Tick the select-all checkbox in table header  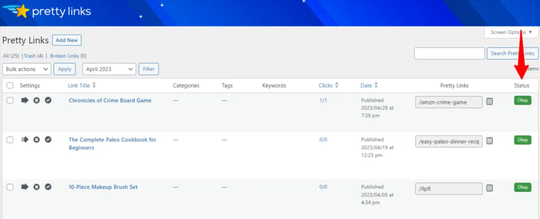pyautogui.click(x=10, y=86)
